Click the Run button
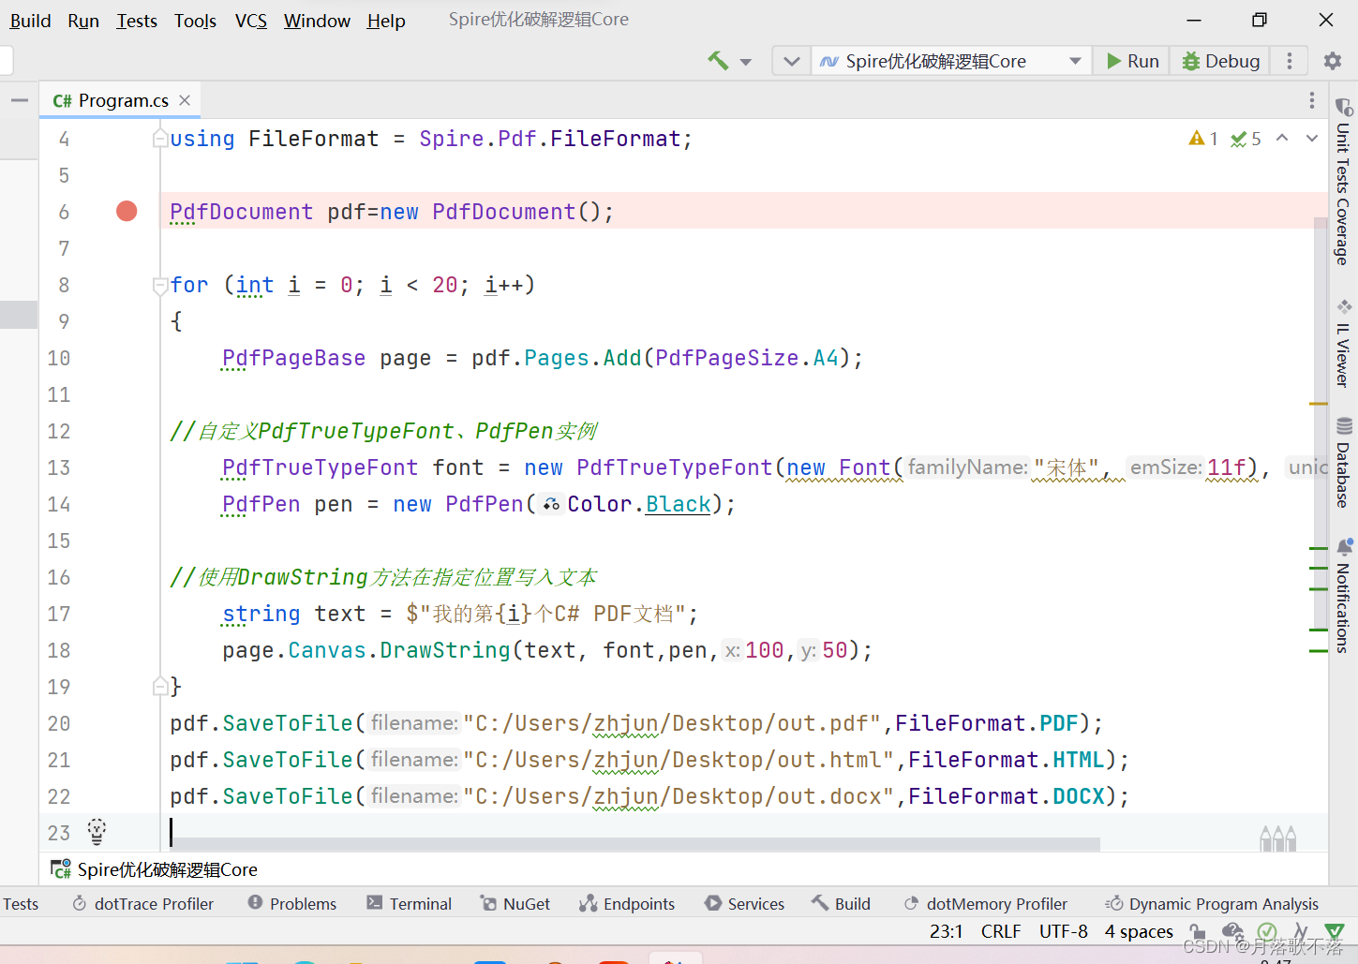The image size is (1358, 964). tap(1131, 60)
